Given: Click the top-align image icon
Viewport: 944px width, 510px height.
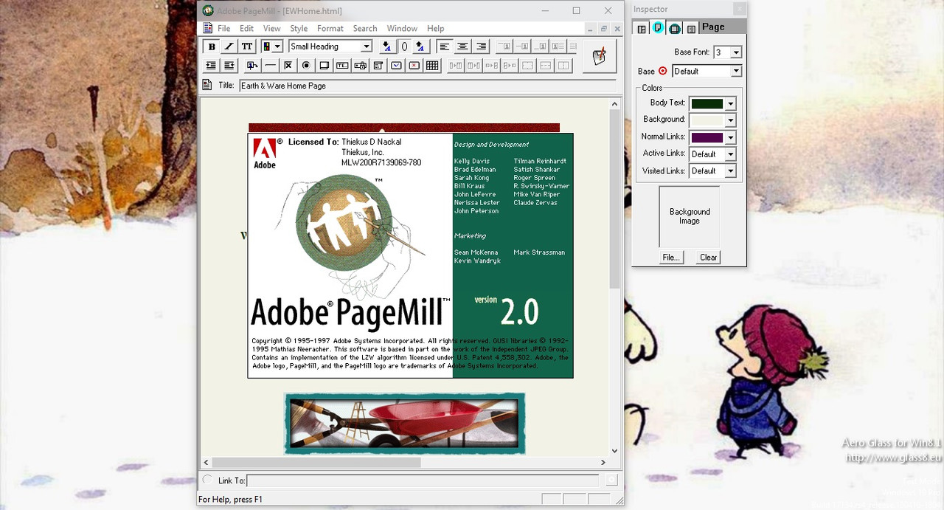Looking at the screenshot, I should pos(504,46).
